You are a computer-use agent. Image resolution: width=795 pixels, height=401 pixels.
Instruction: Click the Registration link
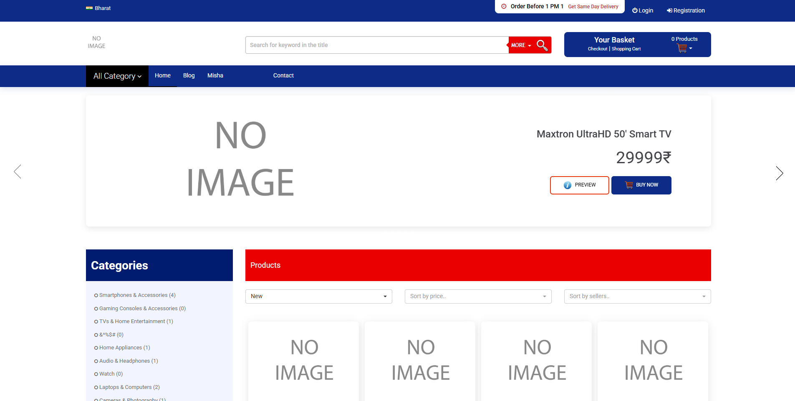point(686,10)
